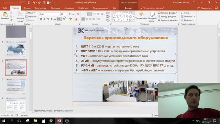Choose the star shape in shapes gallery
Viewport: 220px width, 124px height.
130,20
